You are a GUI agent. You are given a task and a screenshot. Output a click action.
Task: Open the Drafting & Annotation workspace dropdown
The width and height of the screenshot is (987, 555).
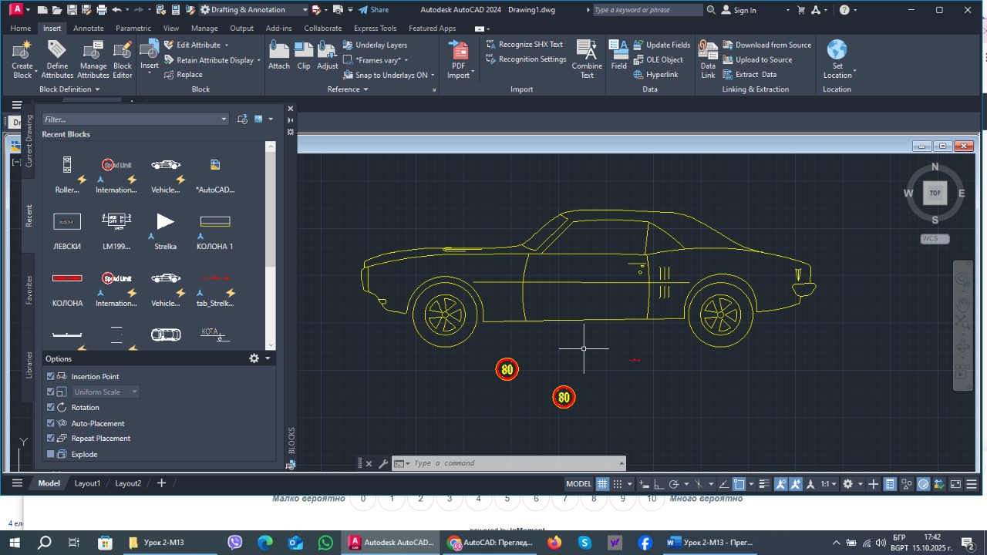[x=305, y=10]
